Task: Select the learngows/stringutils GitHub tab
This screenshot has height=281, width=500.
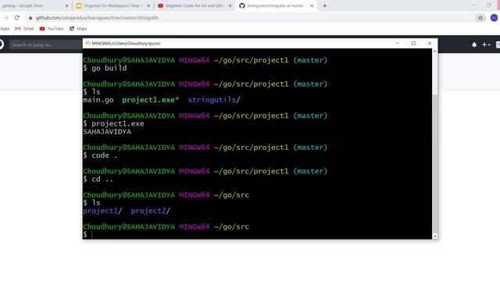Action: point(275,5)
